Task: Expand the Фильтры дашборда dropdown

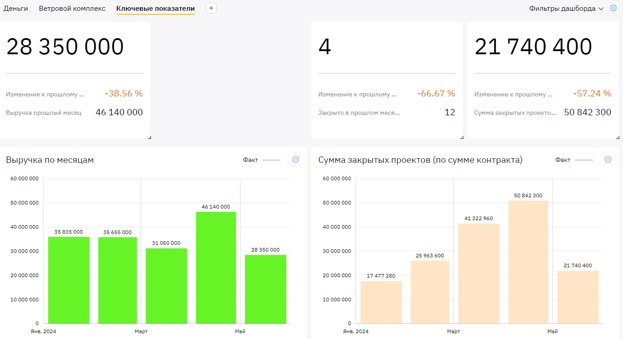Action: click(x=566, y=9)
